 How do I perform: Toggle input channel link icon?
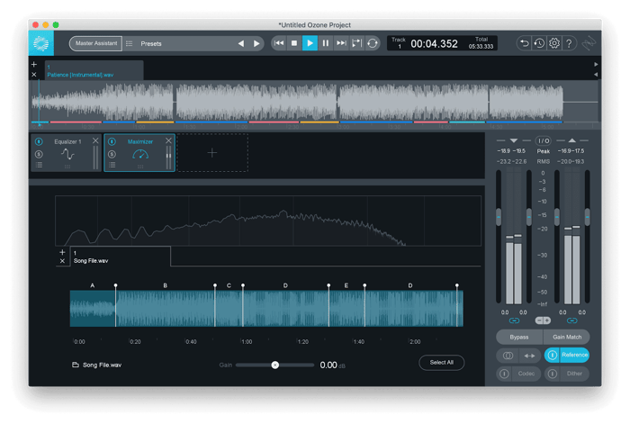[x=514, y=320]
